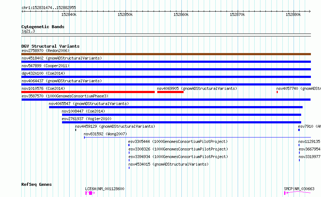Click the small blue esv3305444 marker
Image resolution: width=321 pixels, height=197 pixels.
click(x=129, y=145)
